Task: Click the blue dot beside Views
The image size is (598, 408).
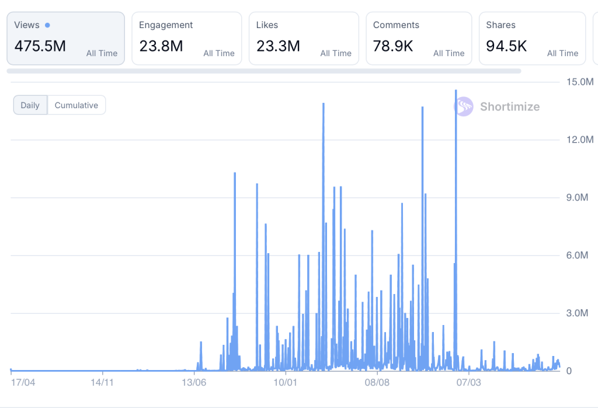Action: pyautogui.click(x=47, y=25)
